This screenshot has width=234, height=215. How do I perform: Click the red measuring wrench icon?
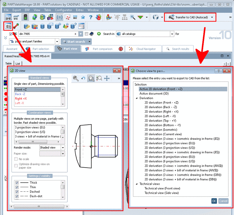coord(16,26)
